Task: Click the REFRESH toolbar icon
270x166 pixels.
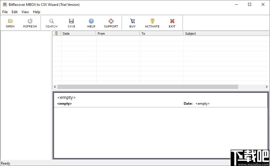Action: [30, 21]
